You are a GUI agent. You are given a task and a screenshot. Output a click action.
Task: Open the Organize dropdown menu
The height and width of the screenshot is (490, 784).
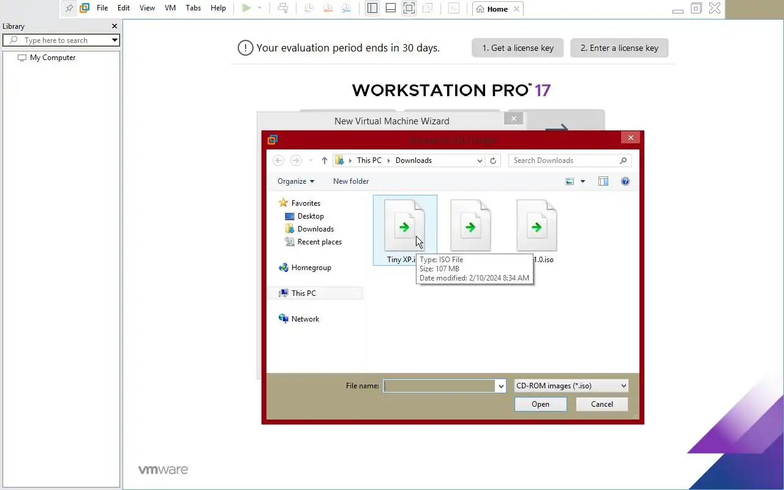point(296,181)
